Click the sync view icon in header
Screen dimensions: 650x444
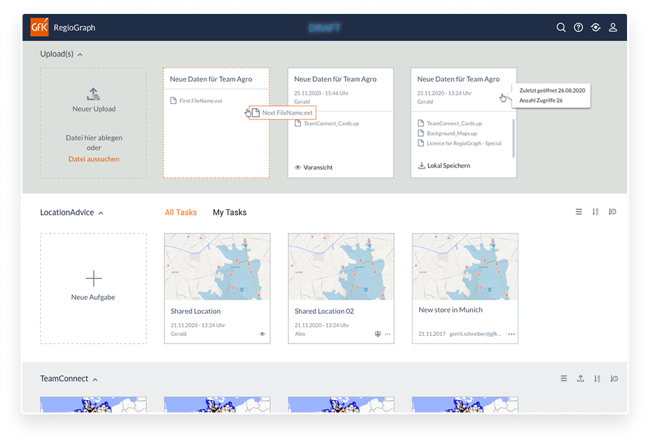click(596, 28)
